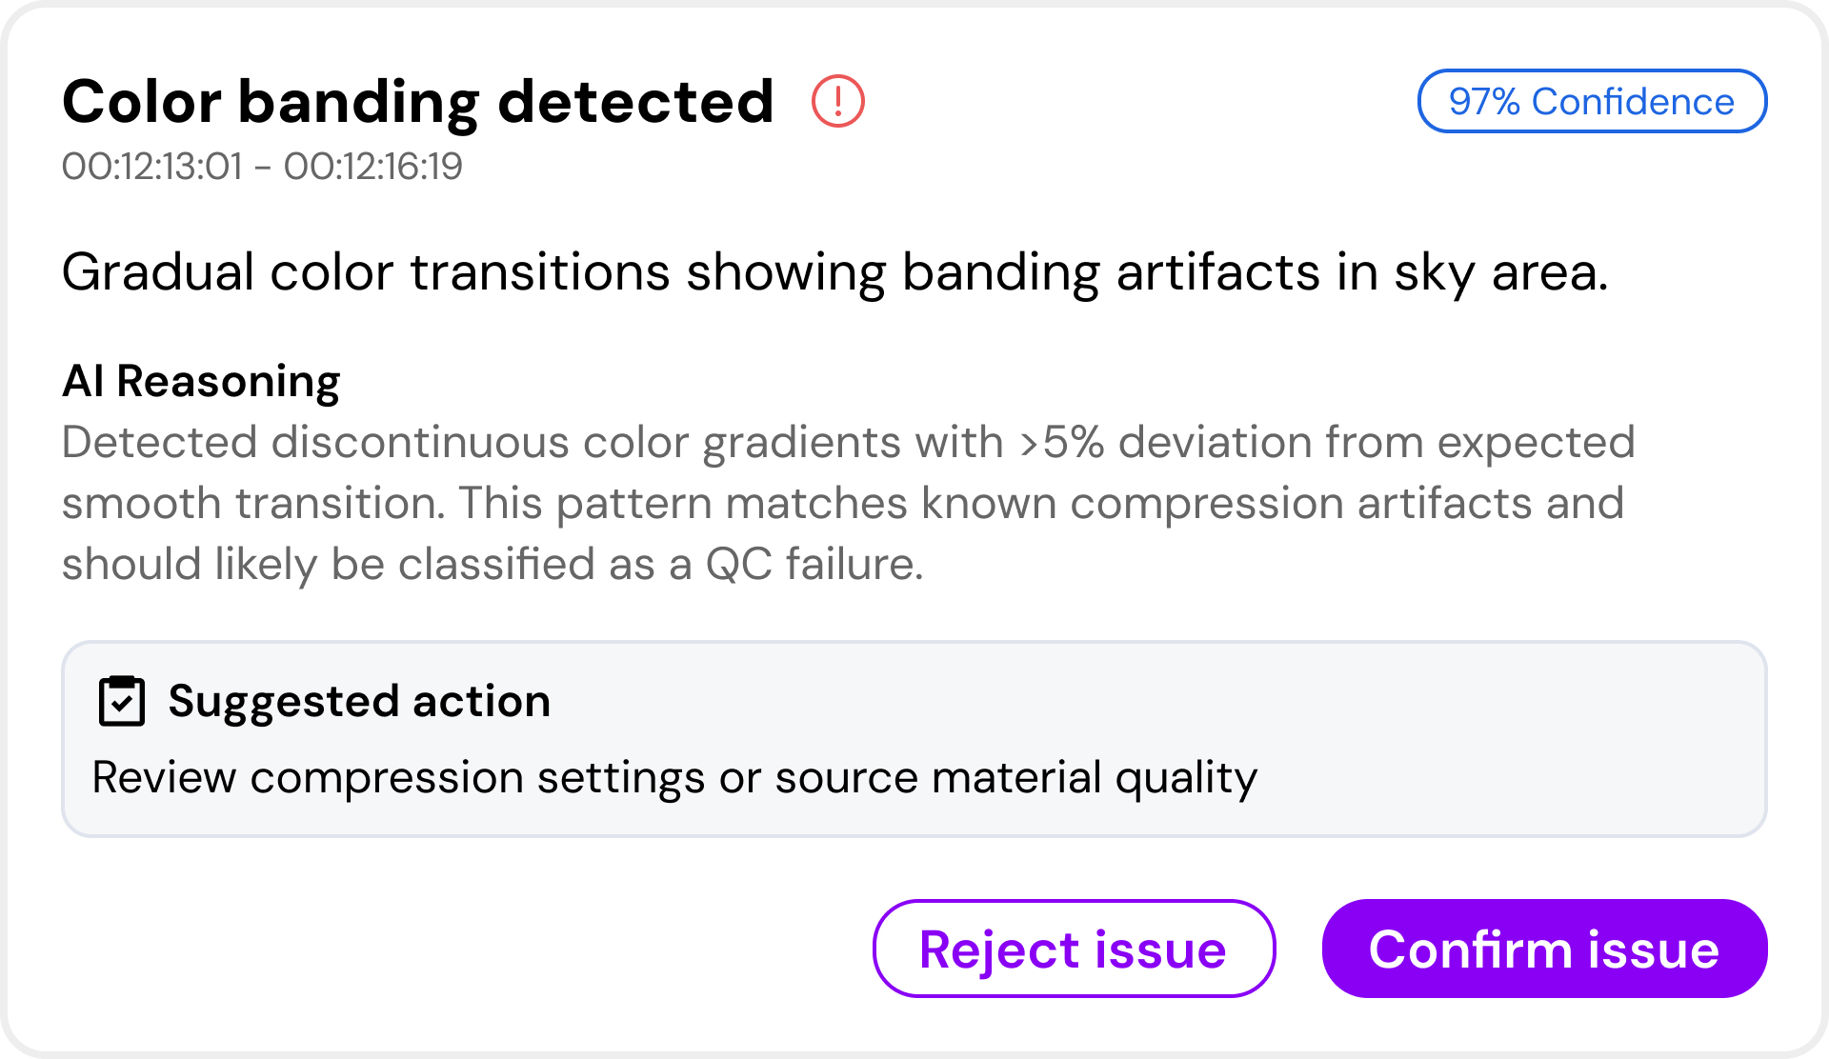Screen dimensions: 1829x1059
Task: Click the clipboard check icon
Action: point(122,701)
